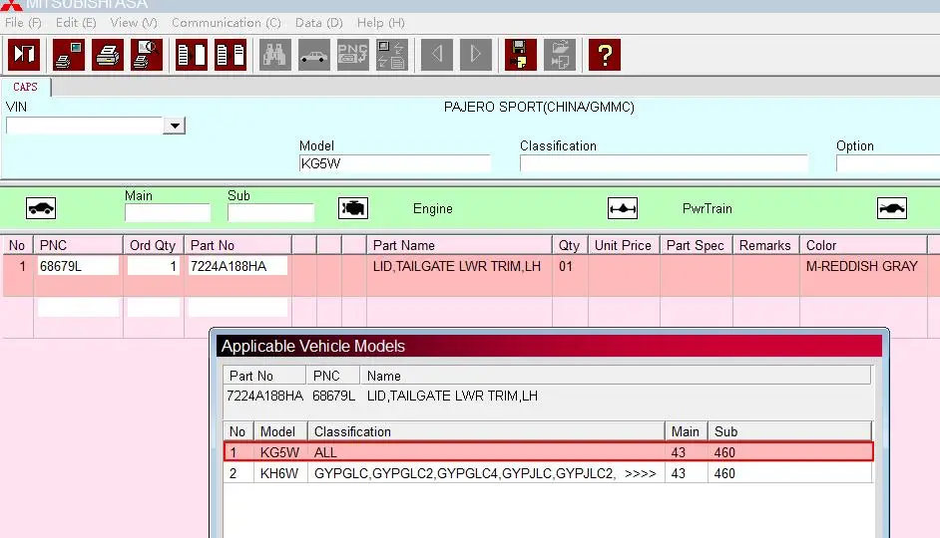Click the Part Name column header
The width and height of the screenshot is (940, 538).
coord(459,245)
